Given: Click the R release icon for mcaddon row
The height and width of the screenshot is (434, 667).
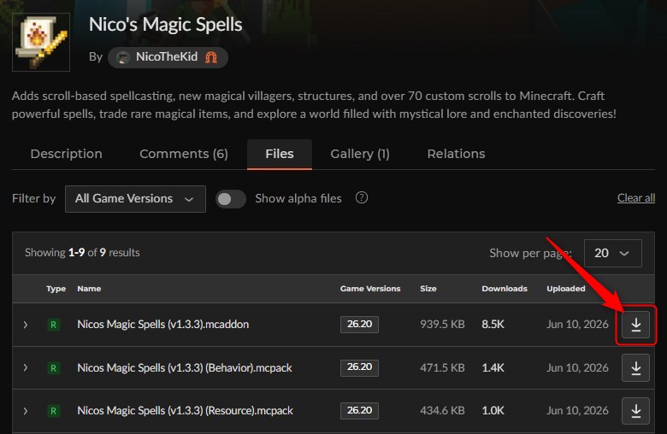Looking at the screenshot, I should coord(53,325).
